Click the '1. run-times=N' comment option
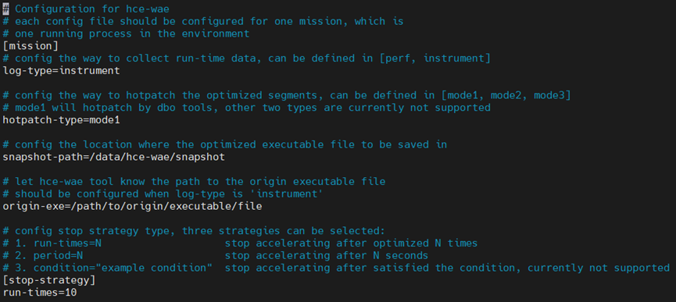This screenshot has height=302, width=676. click(67, 243)
